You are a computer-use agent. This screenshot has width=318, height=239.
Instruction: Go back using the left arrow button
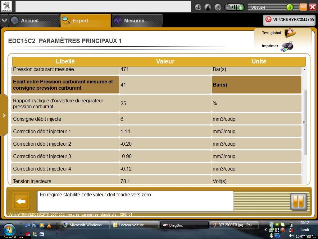coord(21,201)
